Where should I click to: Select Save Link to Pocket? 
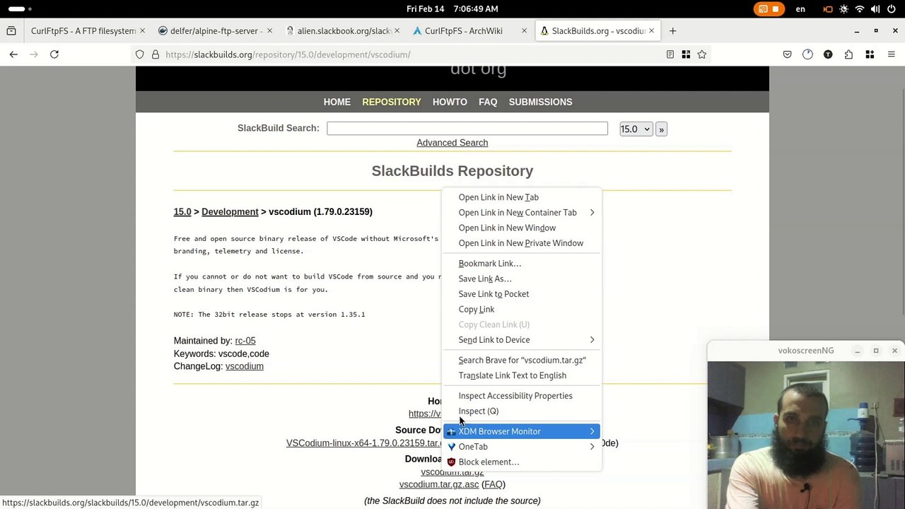click(x=522, y=294)
